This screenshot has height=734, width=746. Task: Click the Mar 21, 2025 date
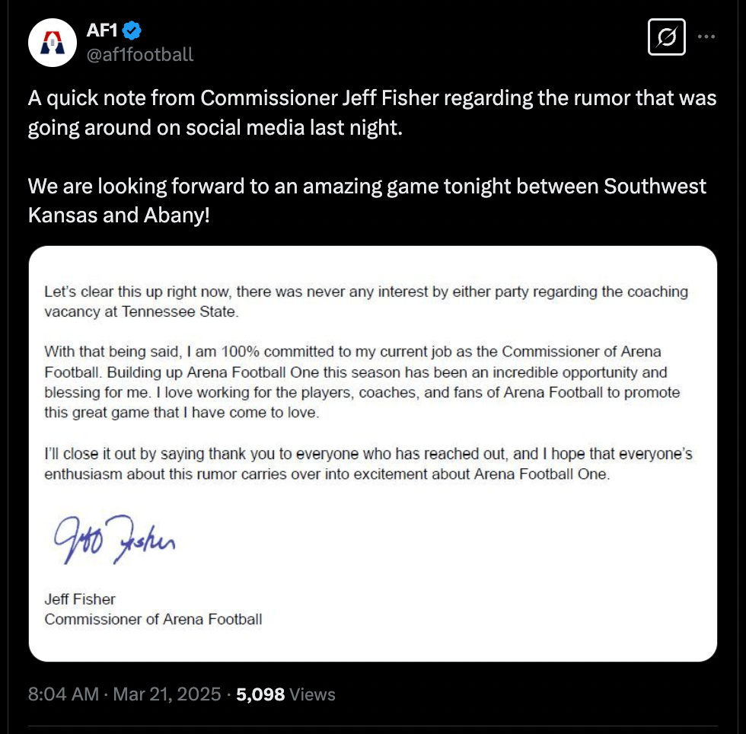[168, 694]
